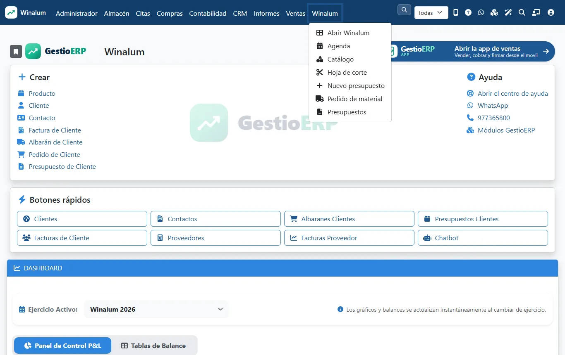Open Pedido de material with the truck icon
Screen dimensions: 565x355
coord(350,99)
